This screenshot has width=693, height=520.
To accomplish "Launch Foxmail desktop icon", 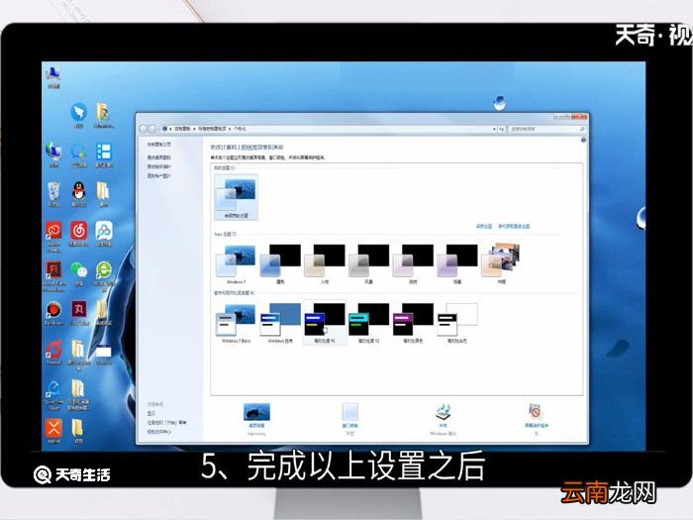I will click(x=53, y=353).
